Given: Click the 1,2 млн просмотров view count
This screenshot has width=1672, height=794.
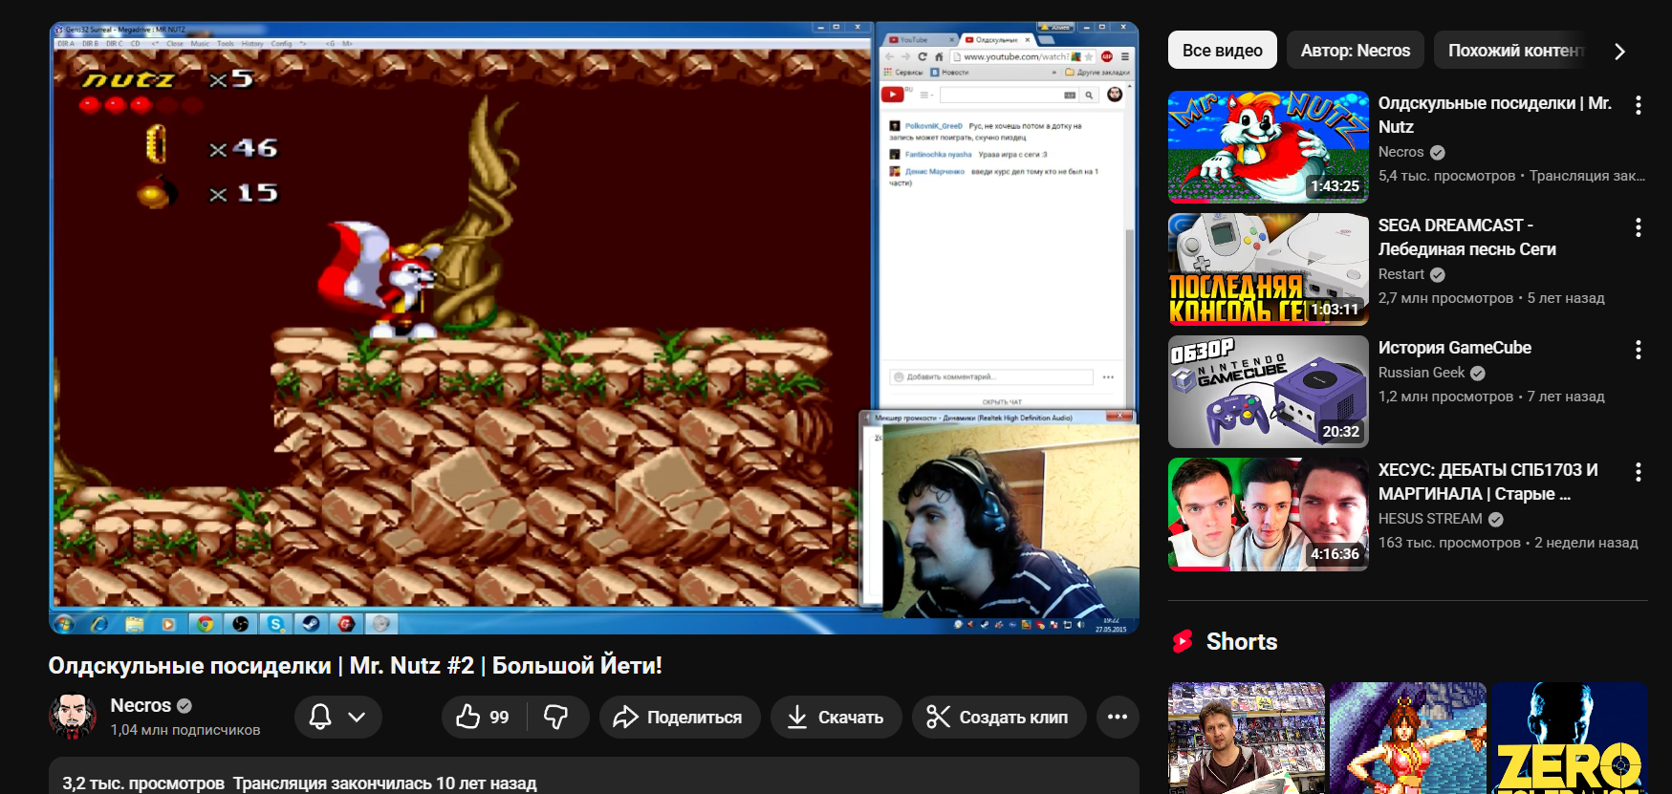Looking at the screenshot, I should pyautogui.click(x=1445, y=397).
